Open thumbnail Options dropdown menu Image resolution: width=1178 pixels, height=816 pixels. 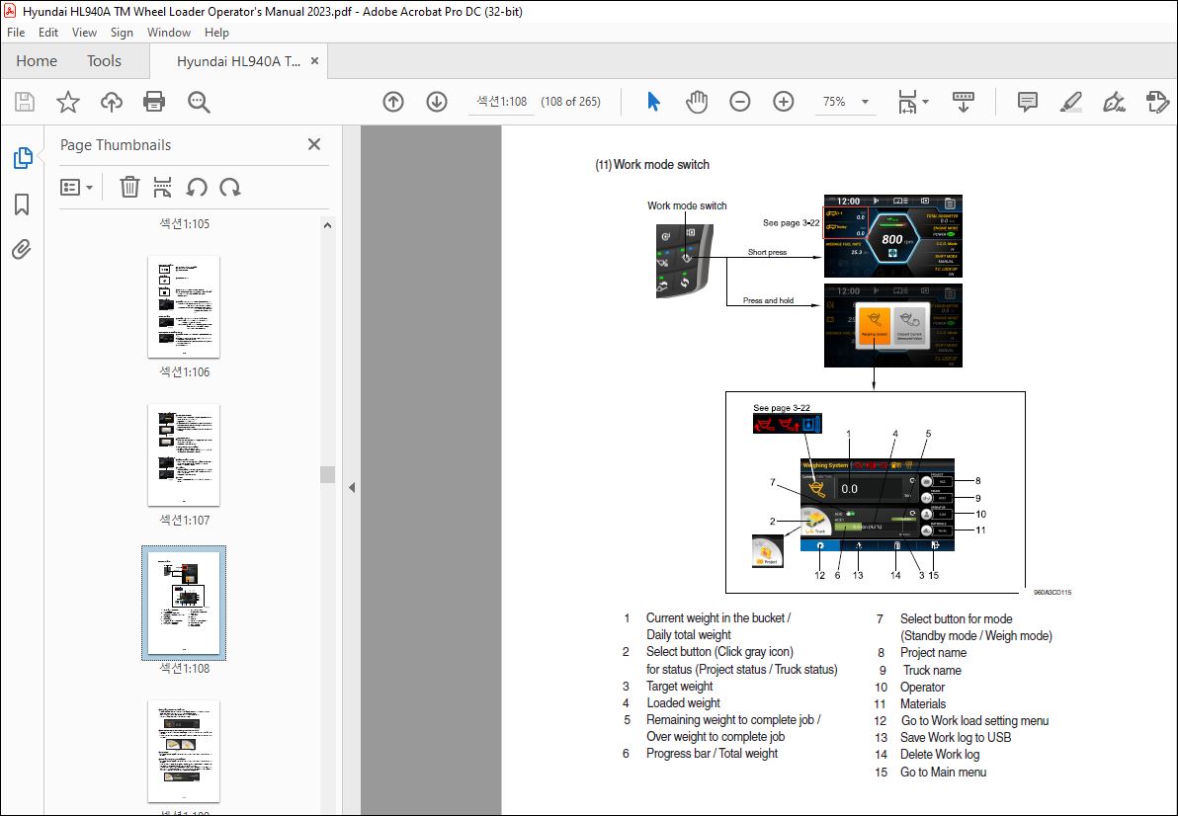[x=76, y=187]
